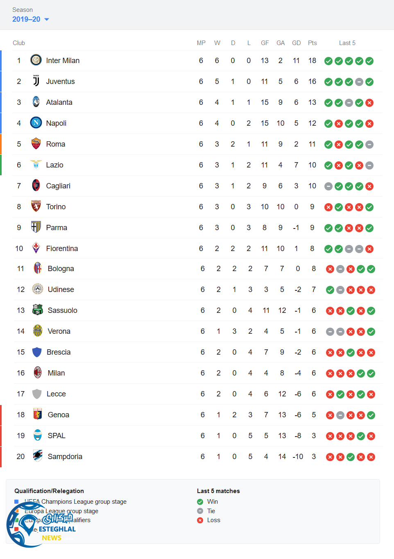
Task: Click the blue Champions League legend swatch
Action: coord(16,502)
